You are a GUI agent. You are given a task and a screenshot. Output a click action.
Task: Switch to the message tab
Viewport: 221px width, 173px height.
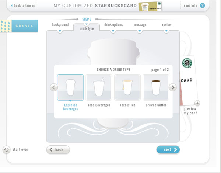[x=140, y=25]
